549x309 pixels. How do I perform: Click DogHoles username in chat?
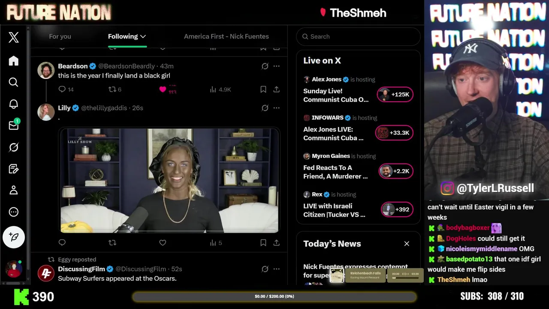coord(461,238)
